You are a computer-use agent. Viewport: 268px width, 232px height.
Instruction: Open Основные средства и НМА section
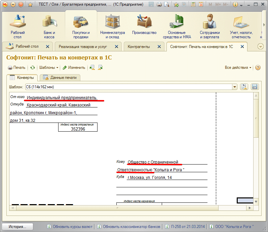click(177, 27)
